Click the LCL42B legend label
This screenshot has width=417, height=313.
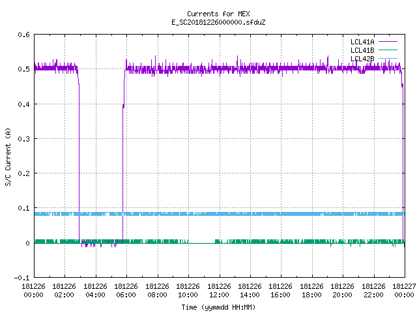pos(362,59)
